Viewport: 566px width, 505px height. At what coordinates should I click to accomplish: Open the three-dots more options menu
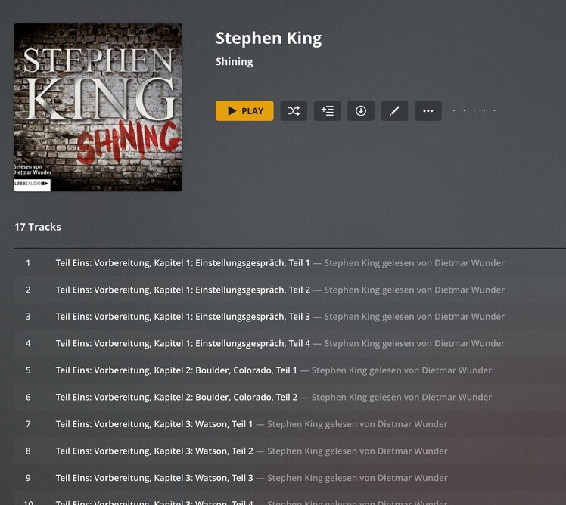pos(428,110)
